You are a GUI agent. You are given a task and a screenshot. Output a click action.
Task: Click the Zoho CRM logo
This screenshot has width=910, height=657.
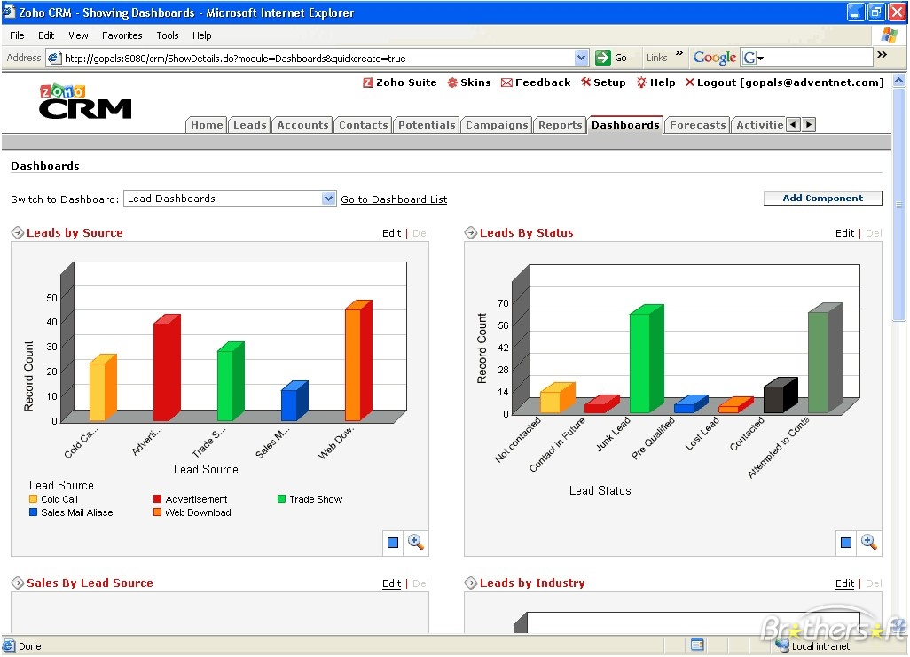[x=85, y=102]
